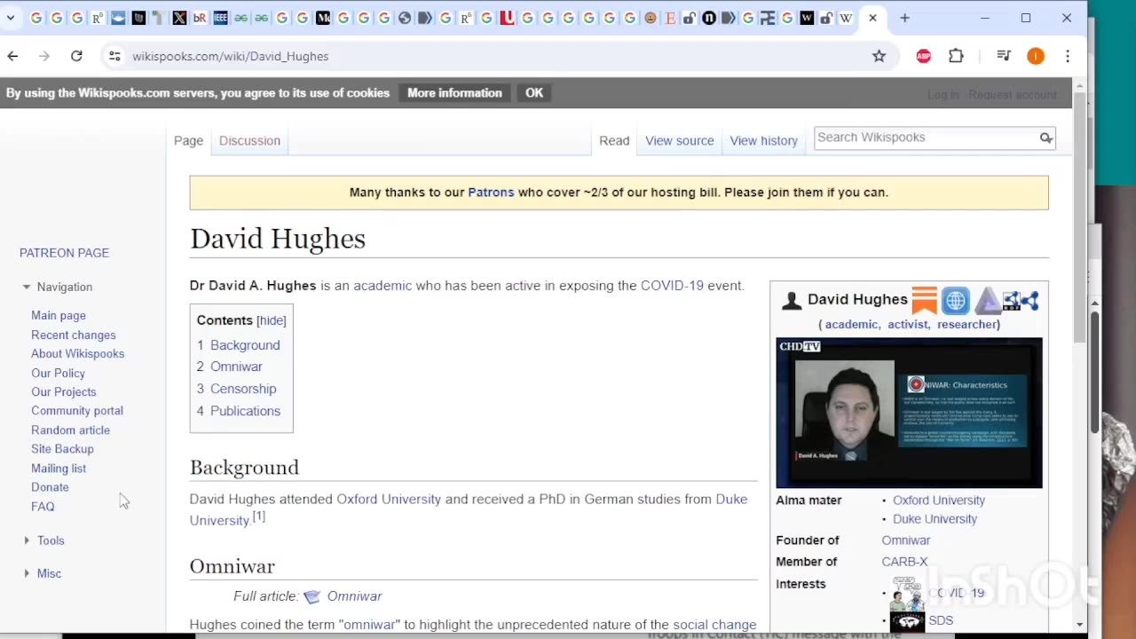Viewport: 1136px width, 639px height.
Task: Open the researcher link in the infobox
Action: [966, 324]
